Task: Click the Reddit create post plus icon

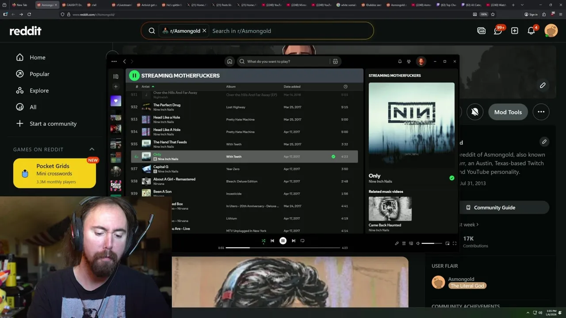Action: (x=515, y=31)
